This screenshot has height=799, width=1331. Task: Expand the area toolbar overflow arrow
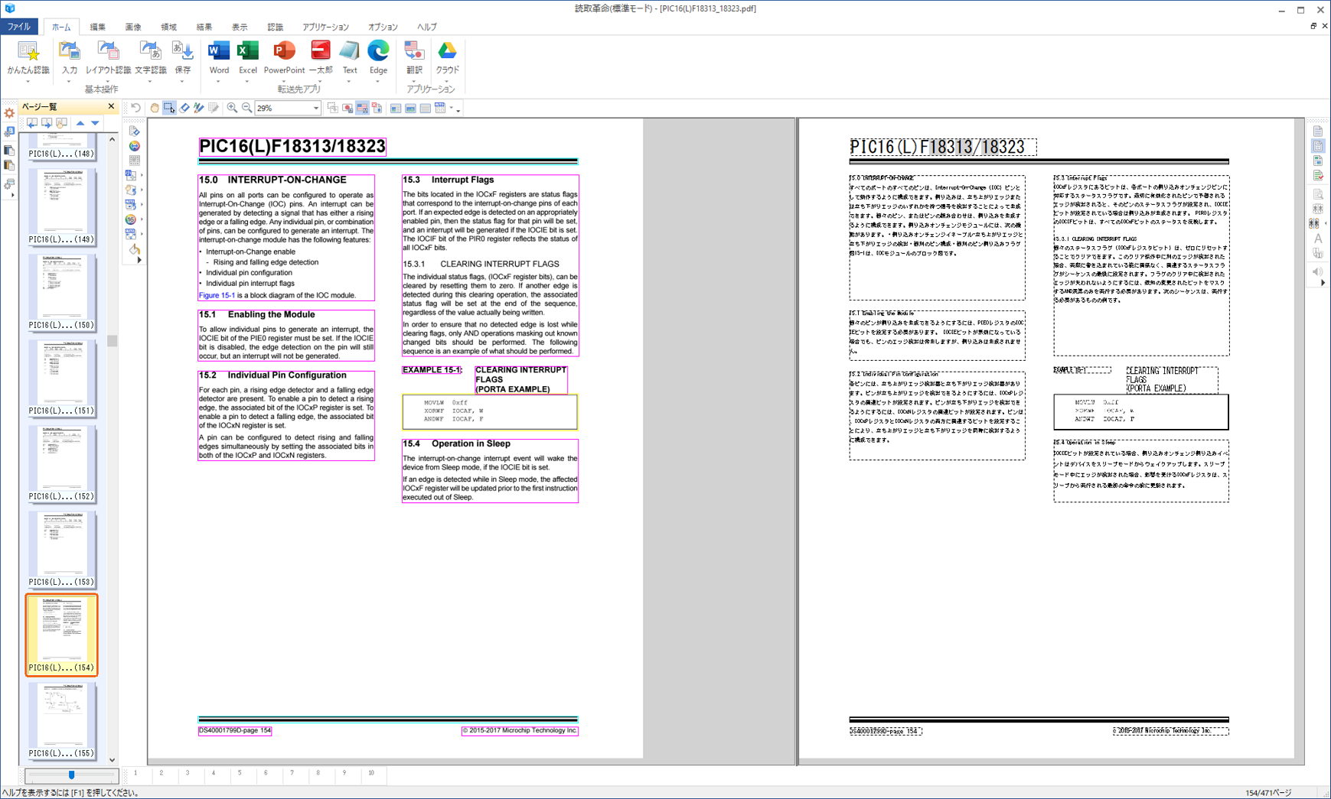pyautogui.click(x=458, y=110)
